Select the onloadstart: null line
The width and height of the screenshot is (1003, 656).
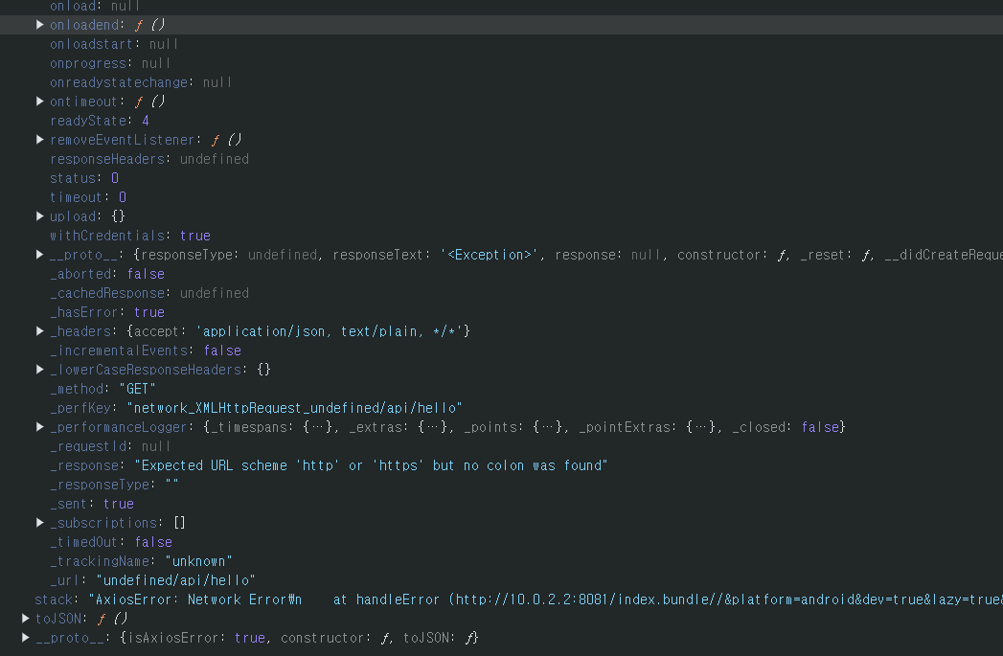(114, 44)
